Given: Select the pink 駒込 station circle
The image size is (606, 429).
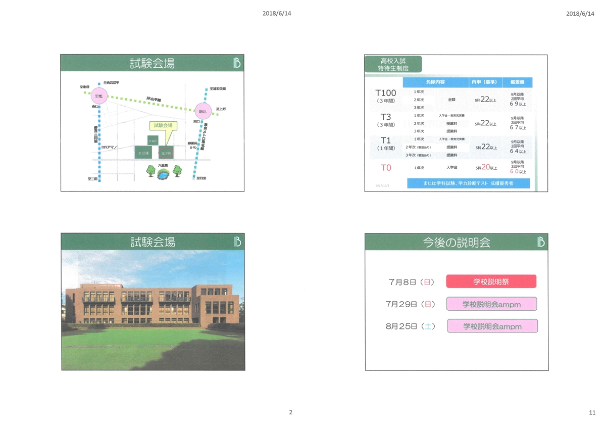Looking at the screenshot, I should tap(203, 111).
